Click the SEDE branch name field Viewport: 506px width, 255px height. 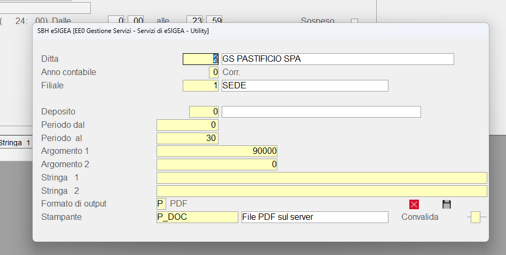(x=305, y=86)
